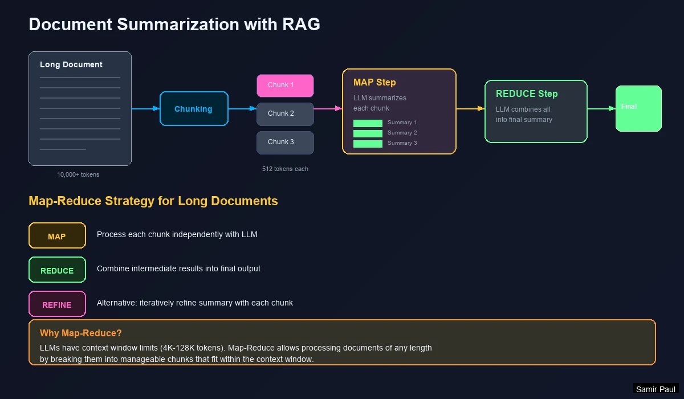Click the Samir Paul credit label
The height and width of the screenshot is (399, 684).
[x=655, y=389]
